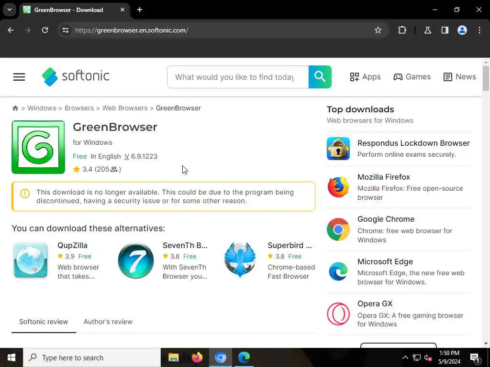Open Mozilla Firefox icon in Top downloads
The width and height of the screenshot is (490, 367).
click(338, 187)
